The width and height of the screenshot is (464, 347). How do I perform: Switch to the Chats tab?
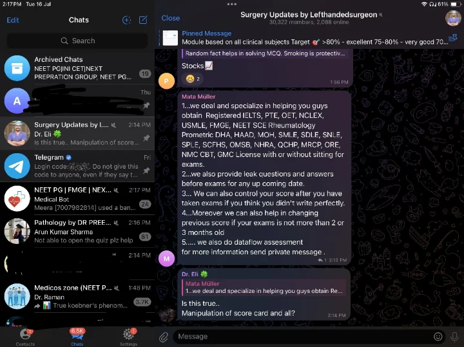[x=77, y=336]
